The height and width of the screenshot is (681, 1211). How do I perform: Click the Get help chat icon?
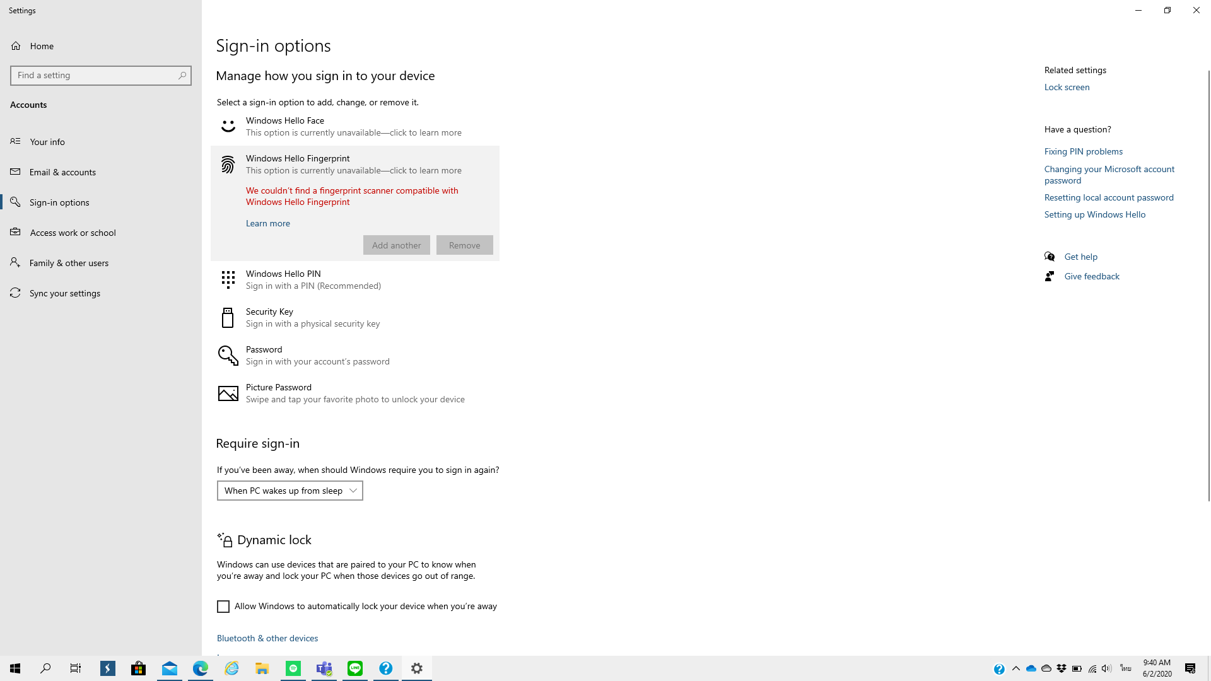pyautogui.click(x=1050, y=257)
